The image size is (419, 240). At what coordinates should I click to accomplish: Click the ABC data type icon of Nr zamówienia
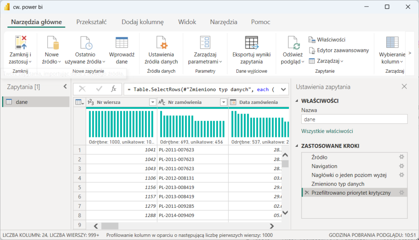162,102
